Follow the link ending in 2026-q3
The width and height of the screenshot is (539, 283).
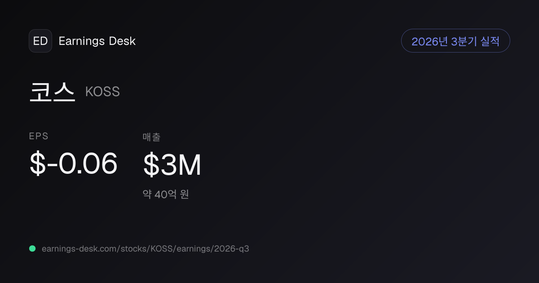(145, 248)
